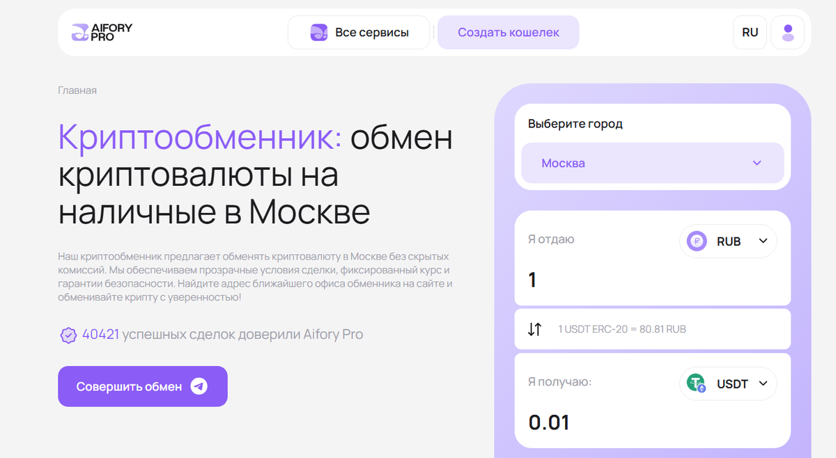The image size is (836, 458).
Task: Click the purple icon inside Все сервисы button
Action: [x=320, y=31]
